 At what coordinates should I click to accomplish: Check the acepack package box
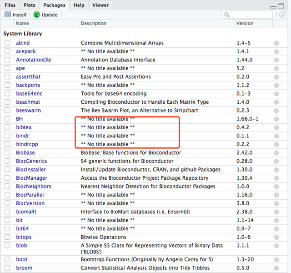coord(7,51)
